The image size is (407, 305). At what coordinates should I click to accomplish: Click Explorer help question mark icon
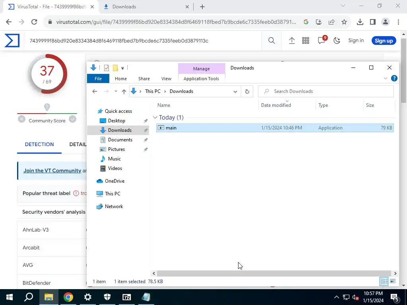point(394,78)
